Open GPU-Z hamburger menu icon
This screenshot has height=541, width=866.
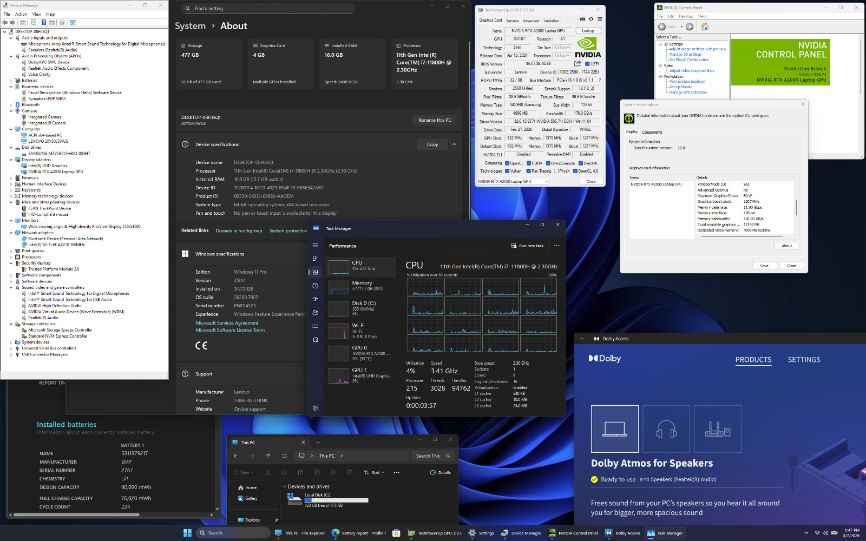[x=600, y=19]
